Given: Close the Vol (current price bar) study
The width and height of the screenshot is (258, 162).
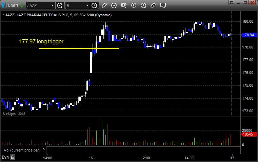Looking at the screenshot, I should 44,149.
